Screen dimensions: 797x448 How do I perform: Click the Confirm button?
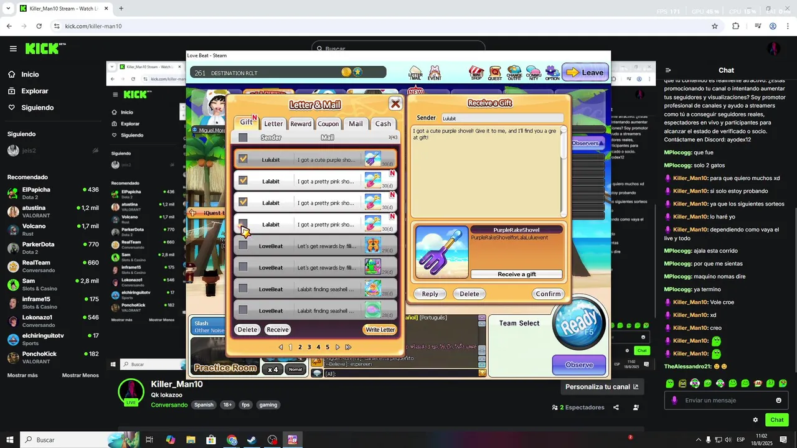pyautogui.click(x=549, y=294)
